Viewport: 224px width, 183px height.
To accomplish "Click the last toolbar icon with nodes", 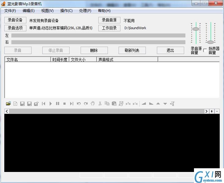I will (172, 103).
